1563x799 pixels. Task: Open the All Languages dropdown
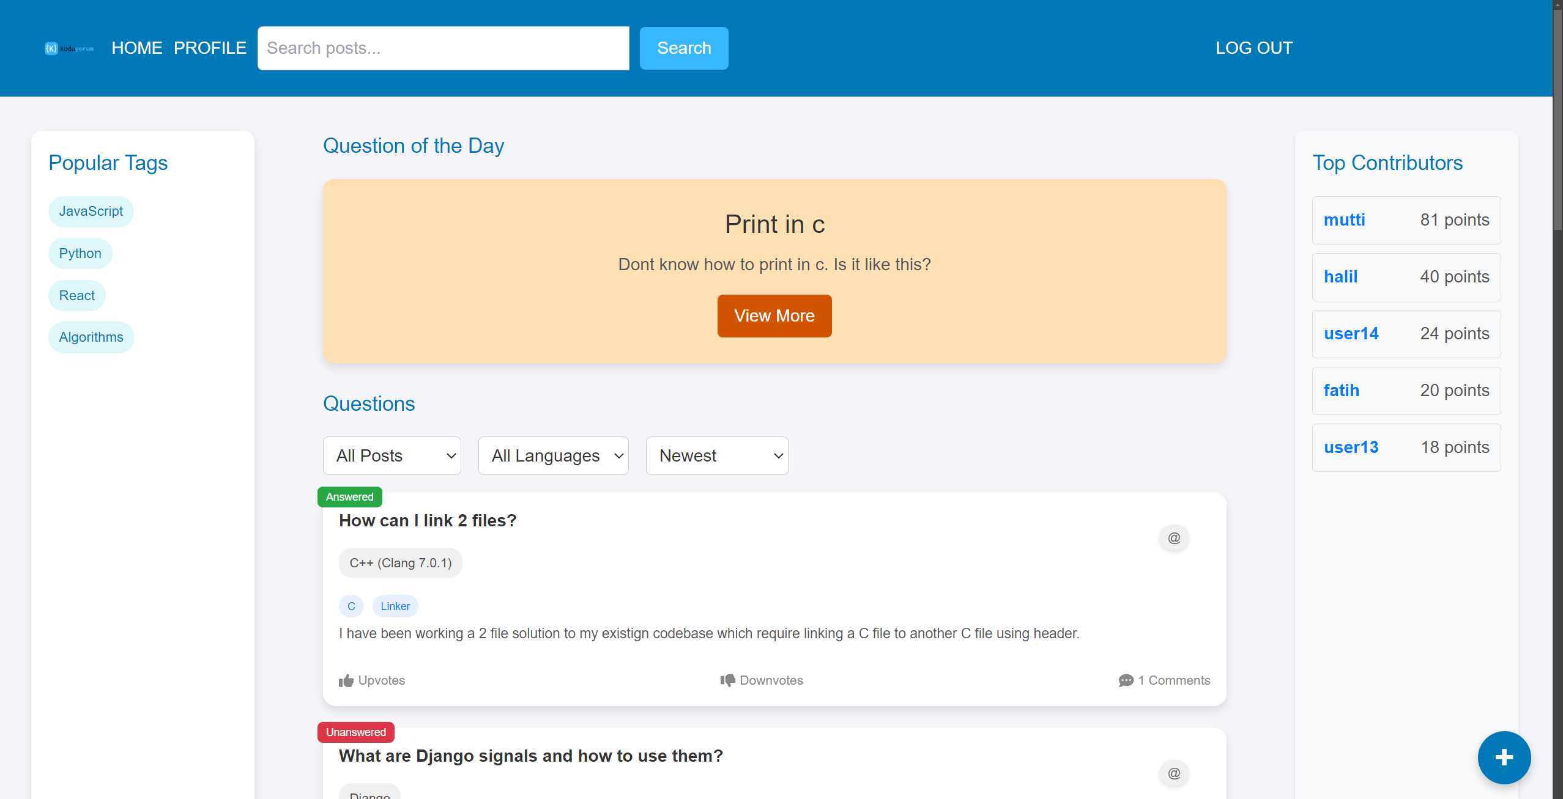[553, 455]
